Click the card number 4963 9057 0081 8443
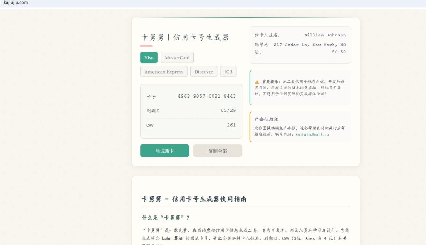This screenshot has height=245, width=426. (x=207, y=96)
